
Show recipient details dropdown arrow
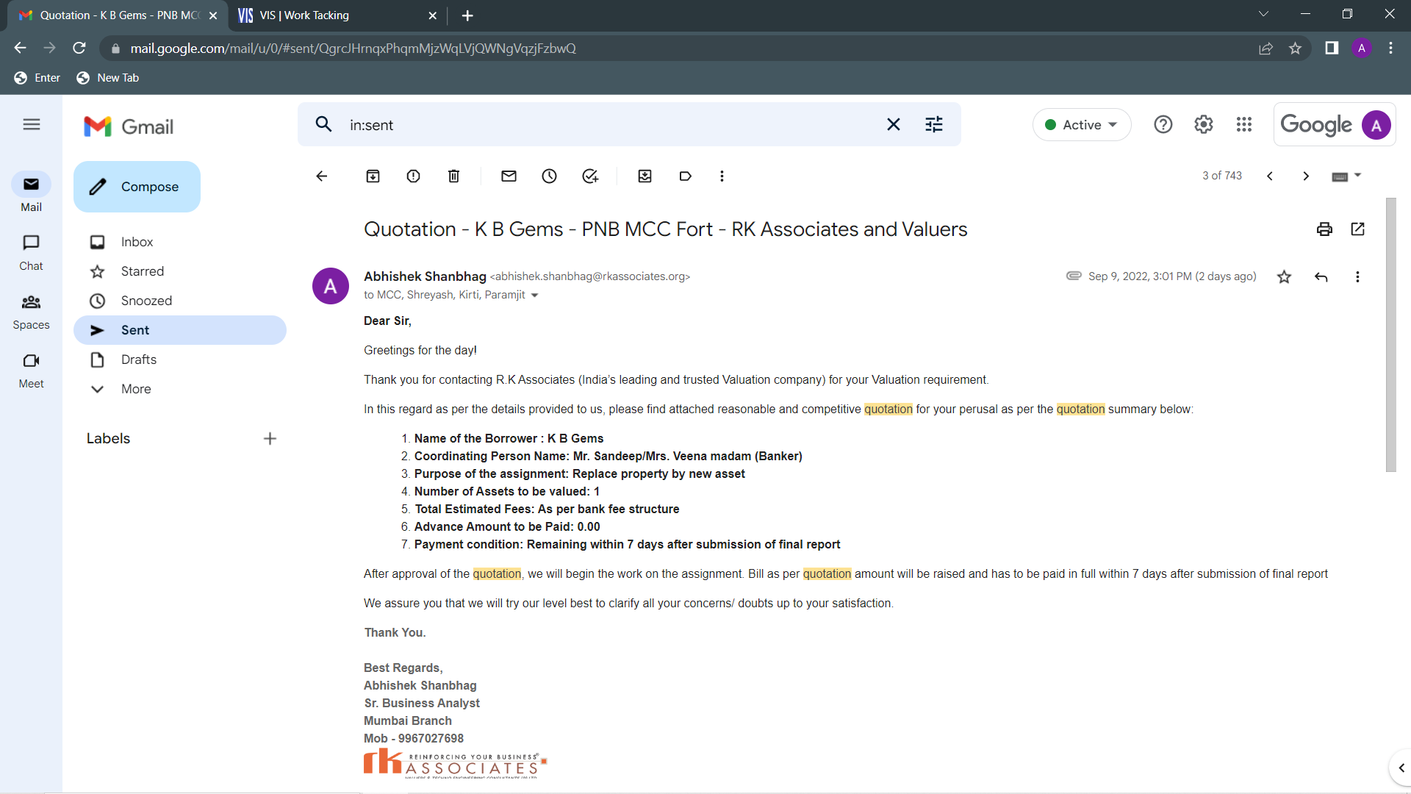534,296
